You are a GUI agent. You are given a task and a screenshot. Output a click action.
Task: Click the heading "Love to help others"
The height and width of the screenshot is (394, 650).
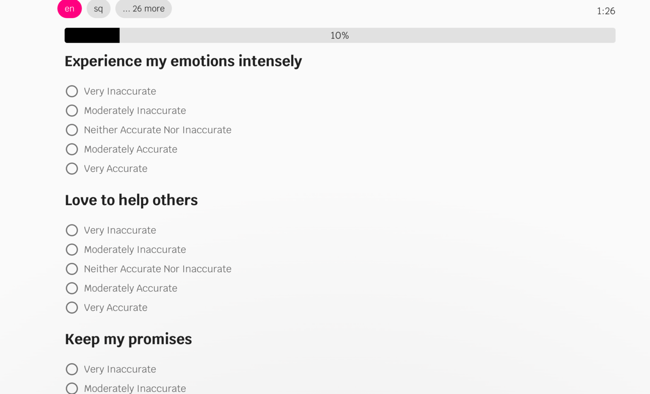pyautogui.click(x=131, y=200)
